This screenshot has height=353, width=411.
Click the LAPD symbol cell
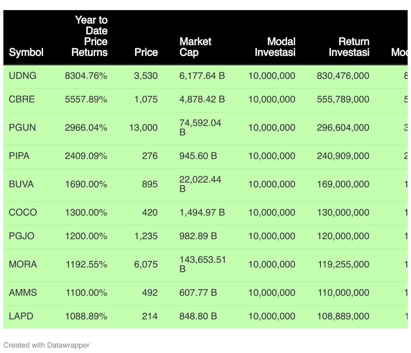[x=21, y=316]
